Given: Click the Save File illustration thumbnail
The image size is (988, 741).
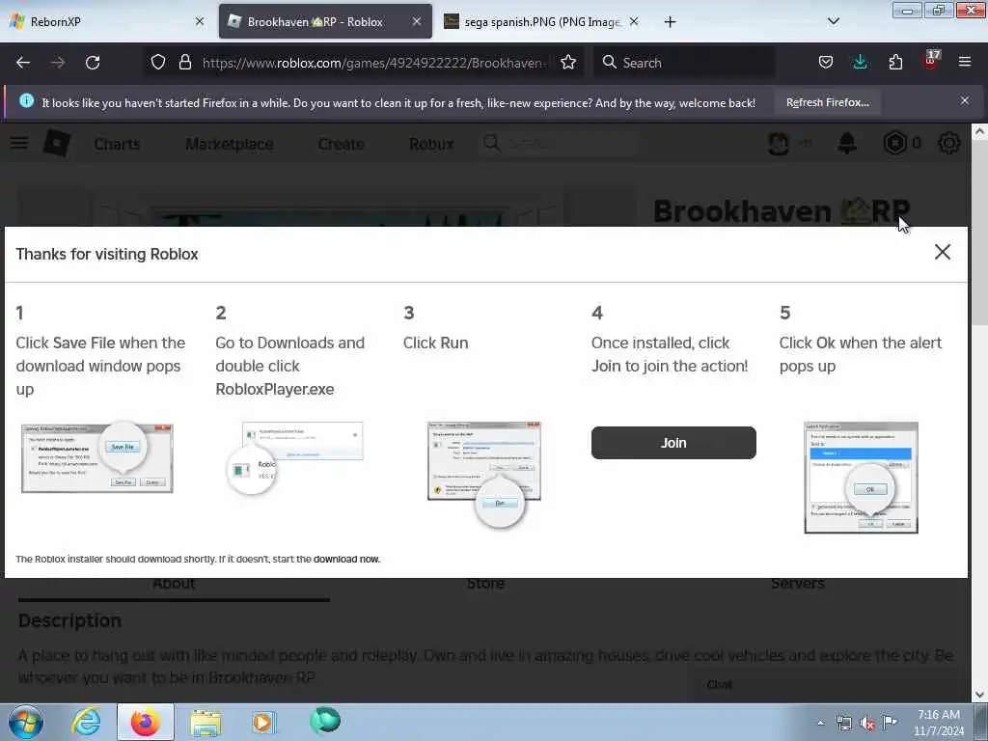Looking at the screenshot, I should point(97,458).
